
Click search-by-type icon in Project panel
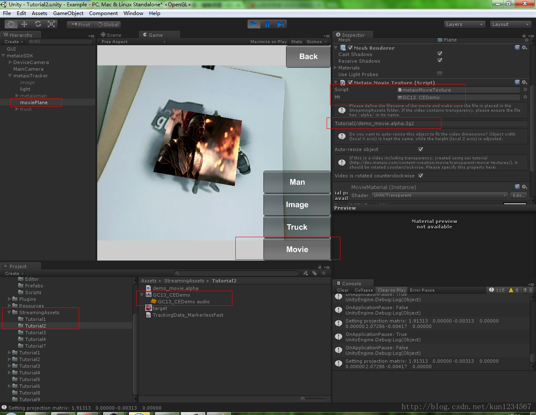[306, 273]
